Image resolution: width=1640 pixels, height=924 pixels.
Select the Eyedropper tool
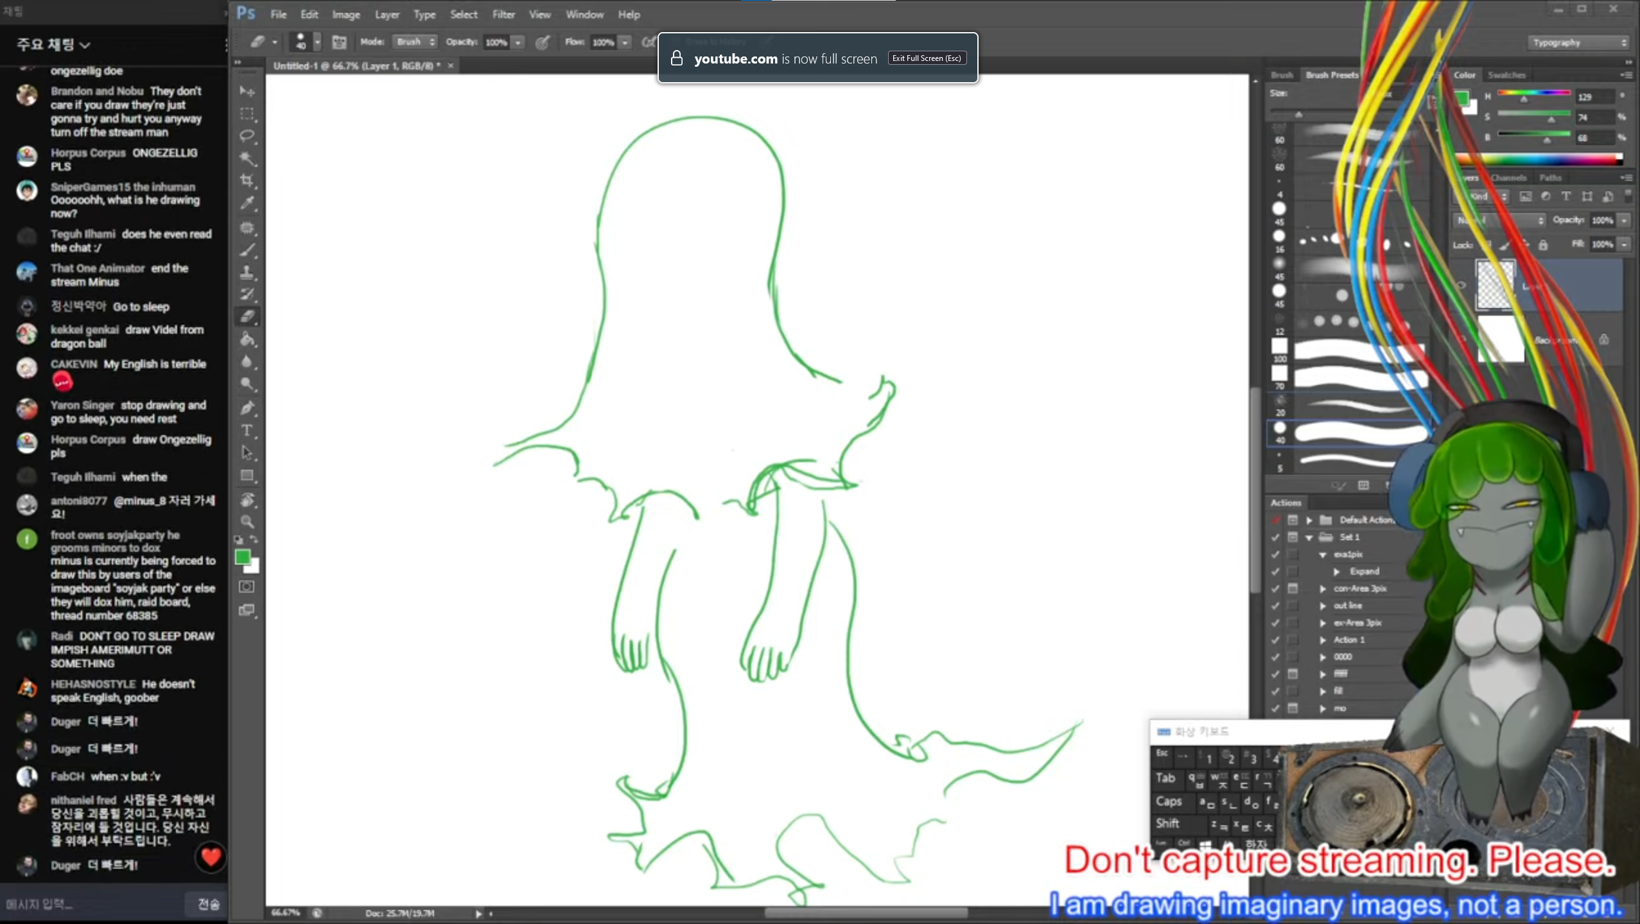(247, 203)
